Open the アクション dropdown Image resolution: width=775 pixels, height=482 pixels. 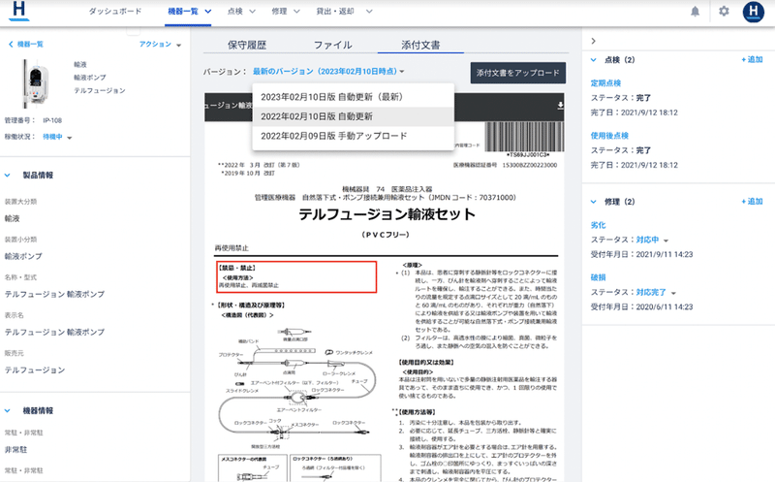(x=160, y=44)
